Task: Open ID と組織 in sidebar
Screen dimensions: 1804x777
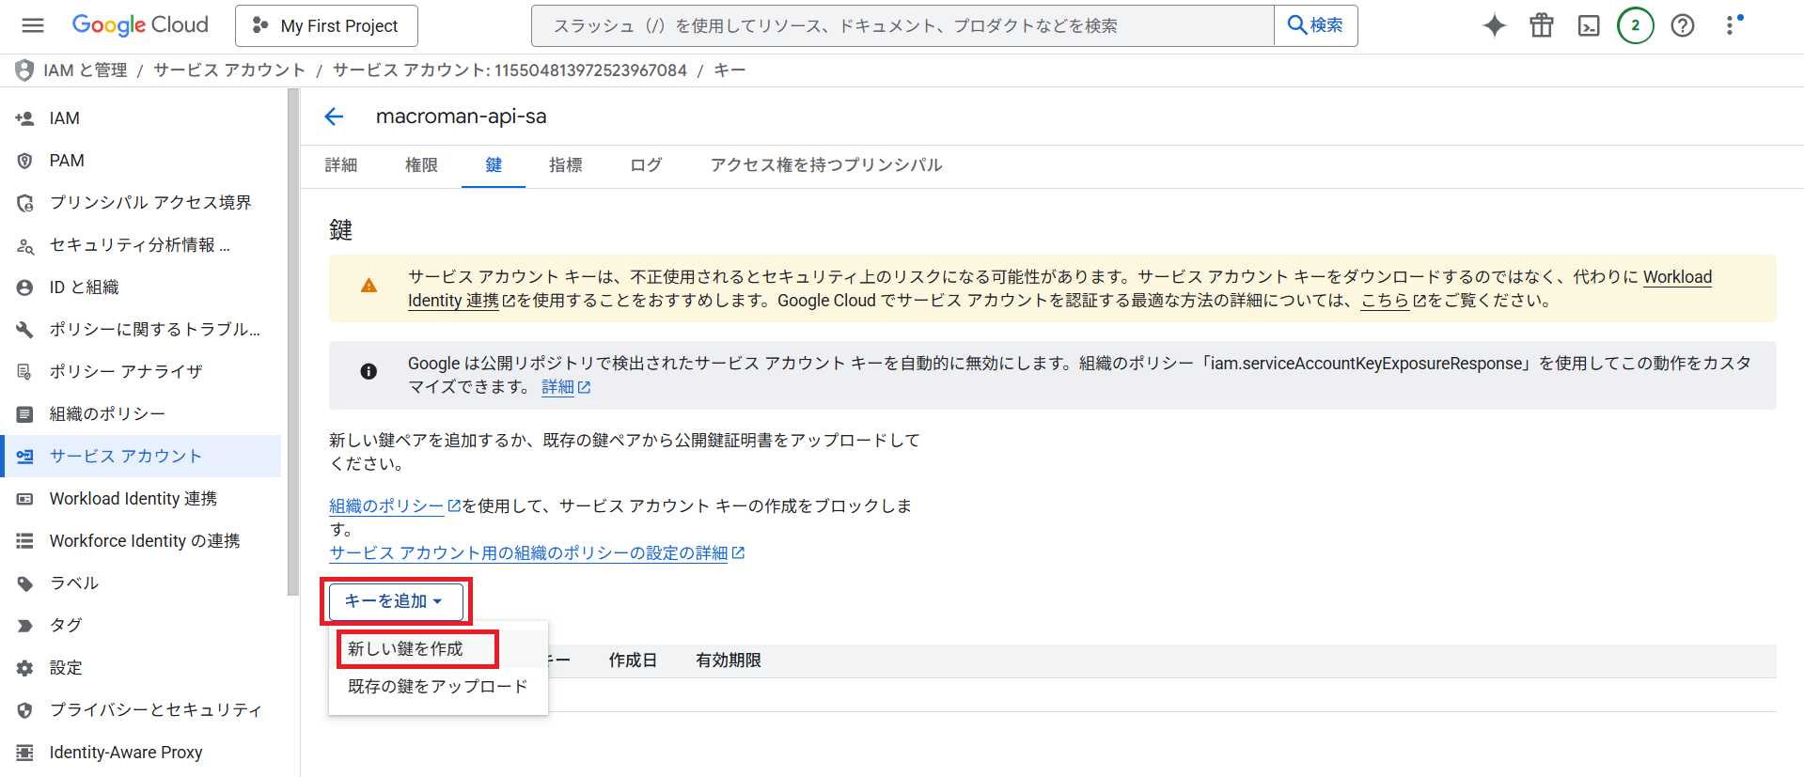Action: 141,287
